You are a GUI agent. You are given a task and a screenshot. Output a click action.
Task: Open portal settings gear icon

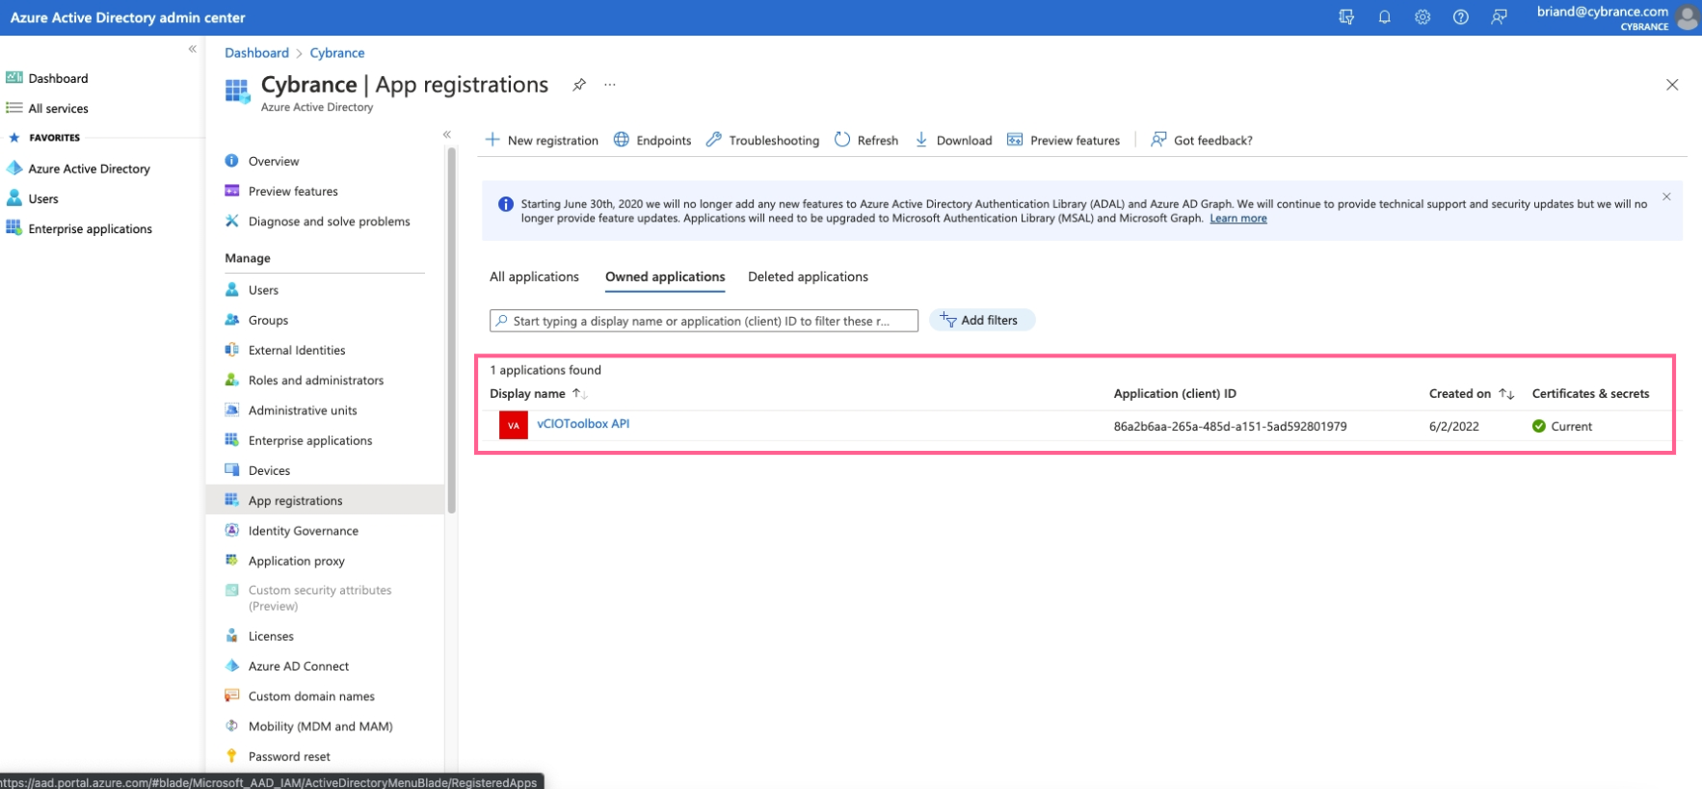[x=1423, y=17]
